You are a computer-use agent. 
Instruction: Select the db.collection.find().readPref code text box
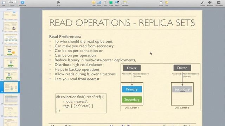pos(81,104)
